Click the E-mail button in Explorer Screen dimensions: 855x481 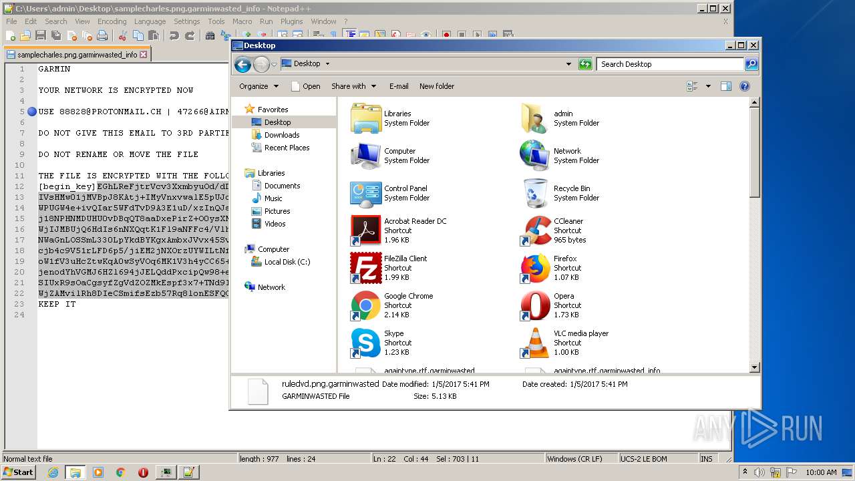pos(399,86)
